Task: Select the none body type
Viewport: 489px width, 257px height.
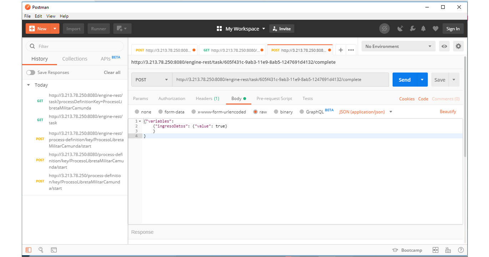Action: tap(137, 112)
